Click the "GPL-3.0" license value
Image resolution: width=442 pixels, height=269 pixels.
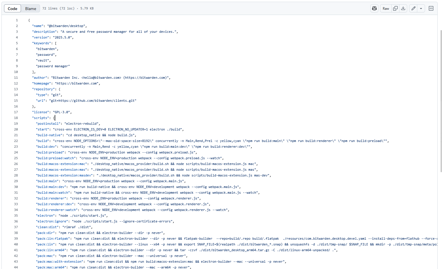61,112
